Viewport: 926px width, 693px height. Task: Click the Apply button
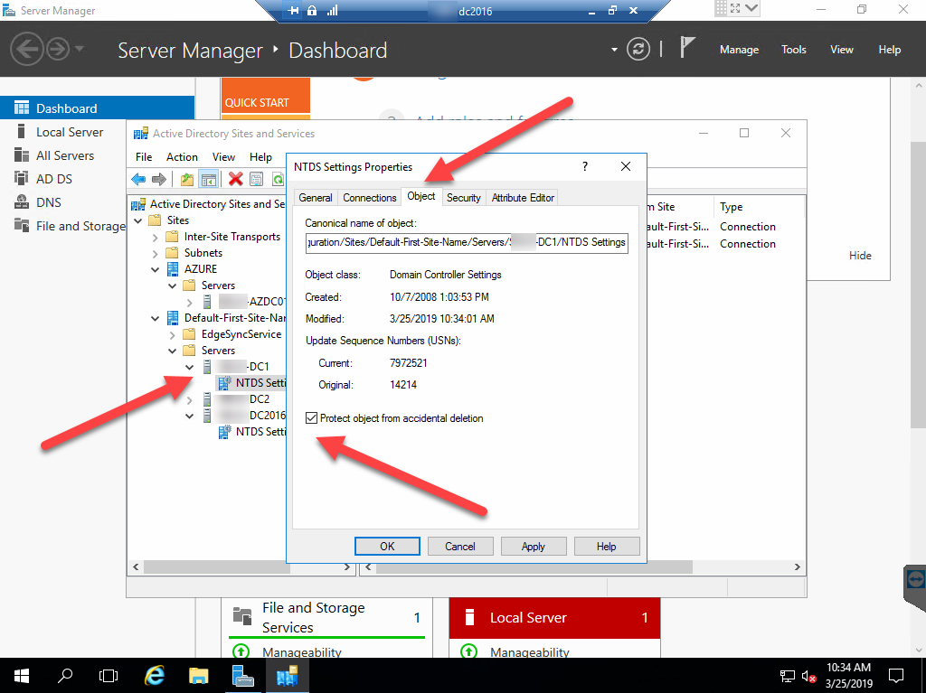click(x=534, y=546)
